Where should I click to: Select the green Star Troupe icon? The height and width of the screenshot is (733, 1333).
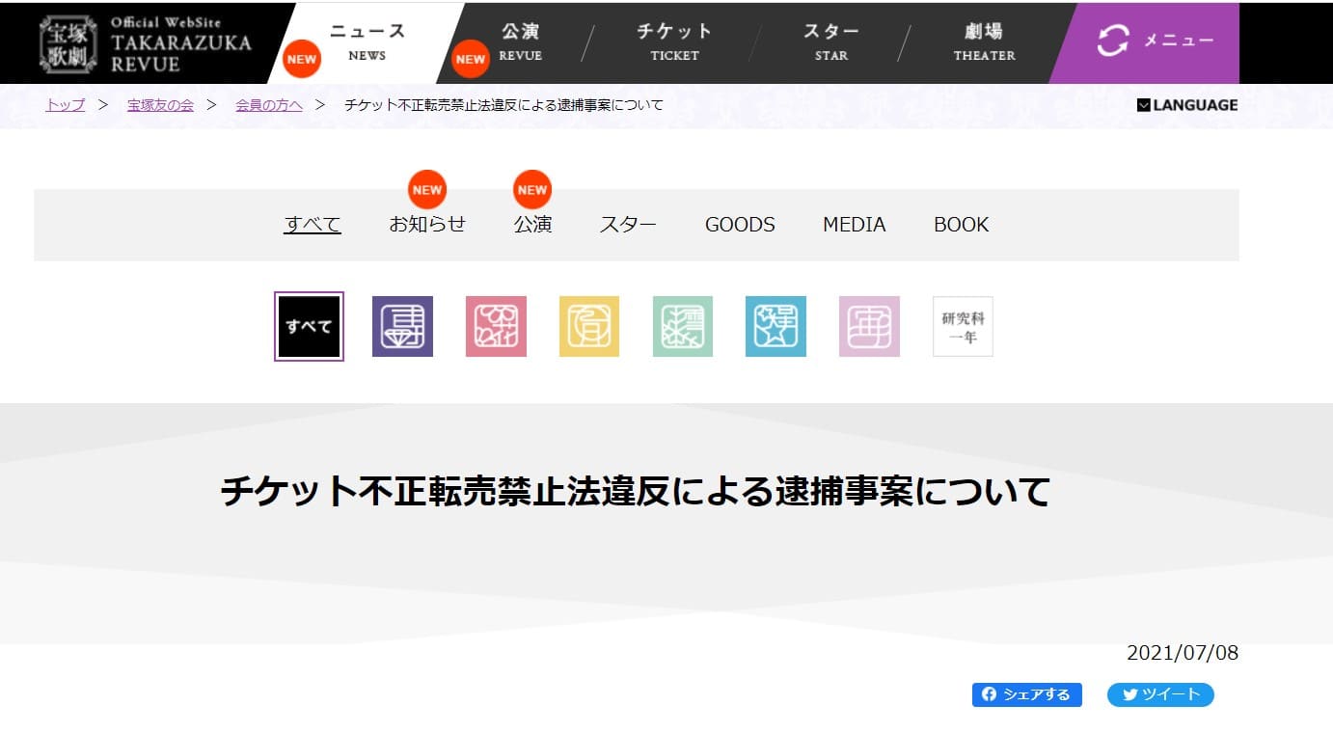click(x=683, y=326)
